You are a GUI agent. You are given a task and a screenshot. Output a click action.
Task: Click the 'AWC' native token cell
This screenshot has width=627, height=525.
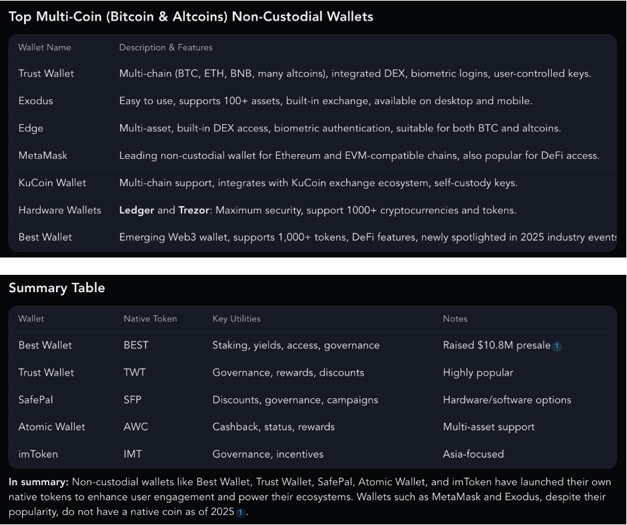pyautogui.click(x=136, y=427)
